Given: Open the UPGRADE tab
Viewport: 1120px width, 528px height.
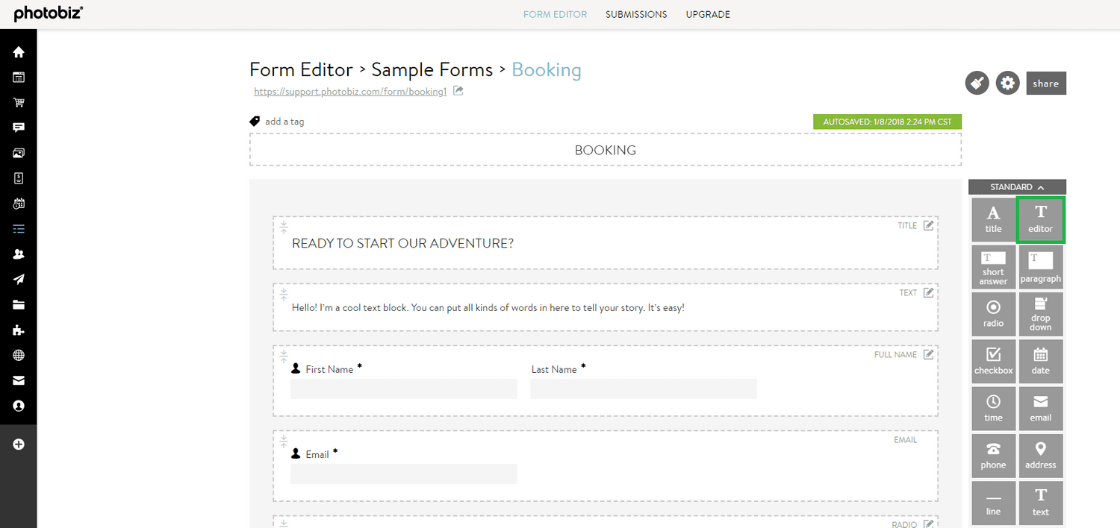Looking at the screenshot, I should point(707,14).
